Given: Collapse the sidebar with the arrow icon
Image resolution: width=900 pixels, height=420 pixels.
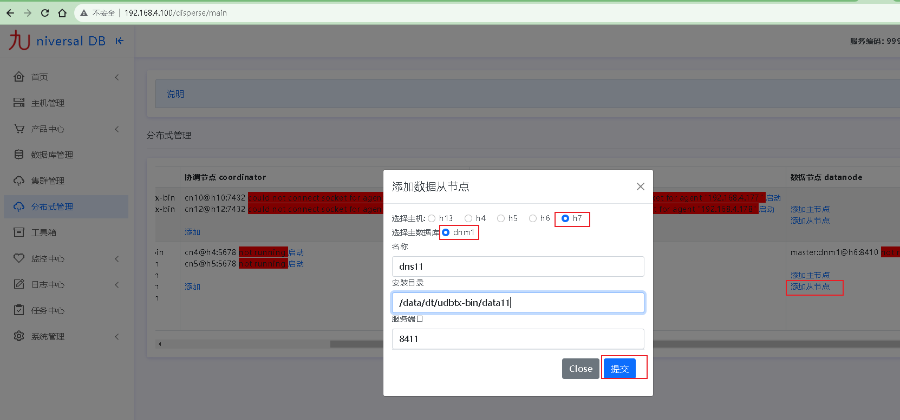Looking at the screenshot, I should [x=120, y=41].
